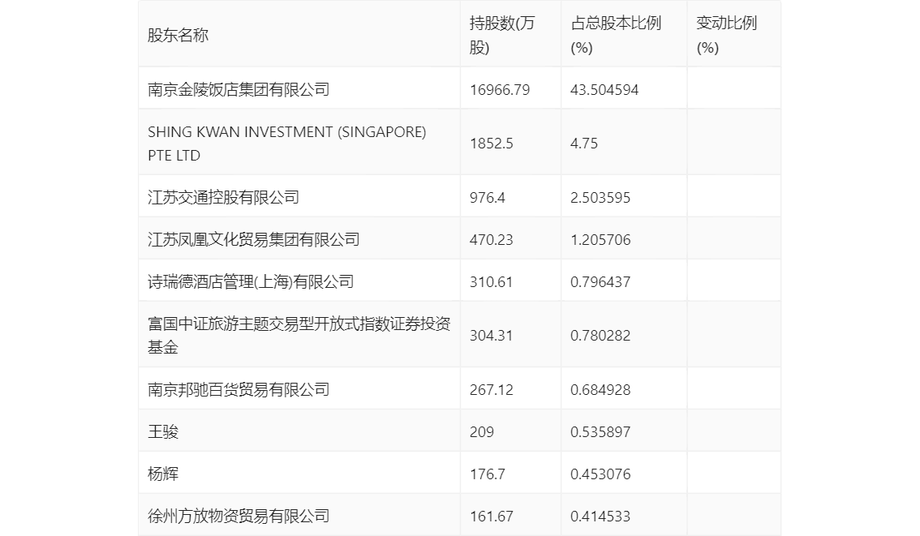Select the 占总股本比例(%) column header

616,35
